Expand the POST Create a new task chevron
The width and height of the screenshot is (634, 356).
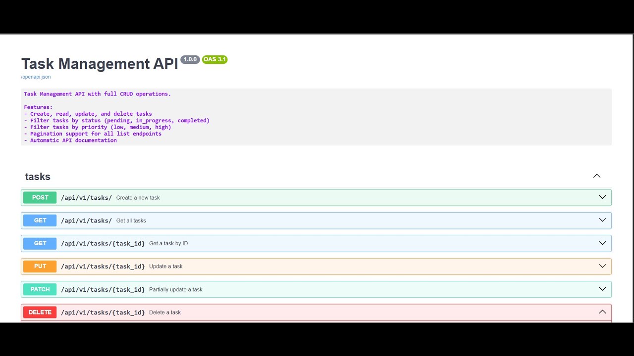602,197
